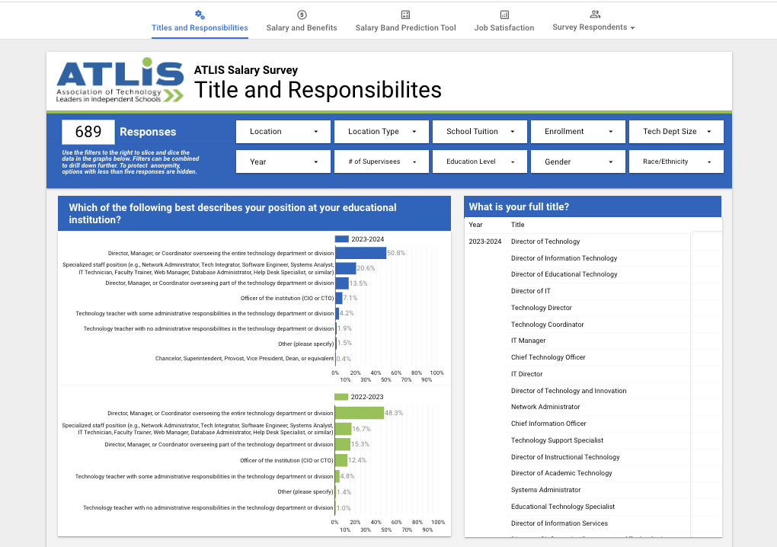Click Technology Support Specialist row

click(x=557, y=440)
